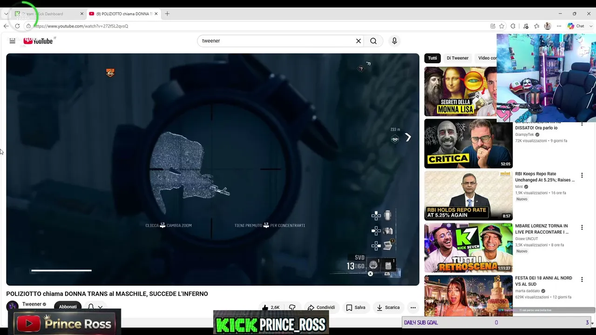Open video titled FESTA DEI 18 ANNI AL NORD
The height and width of the screenshot is (335, 596).
tap(543, 281)
